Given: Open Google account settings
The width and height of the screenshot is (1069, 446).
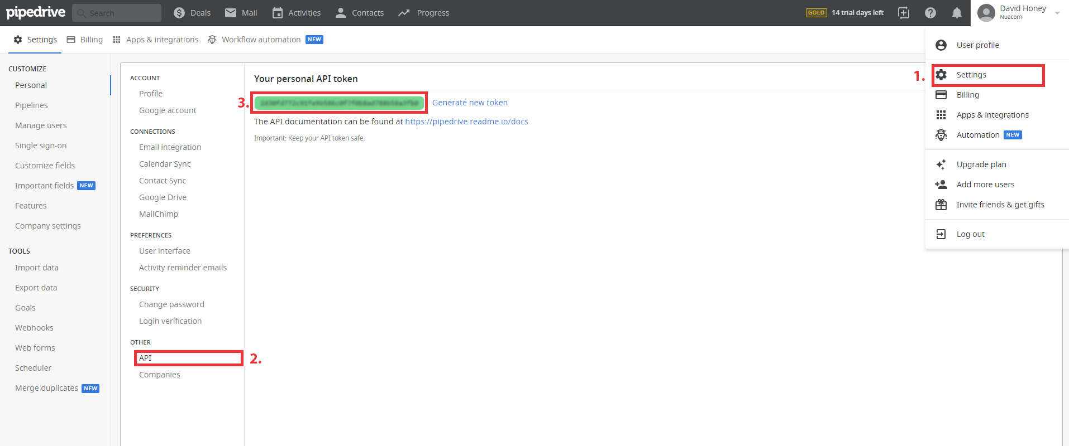Looking at the screenshot, I should (x=168, y=110).
